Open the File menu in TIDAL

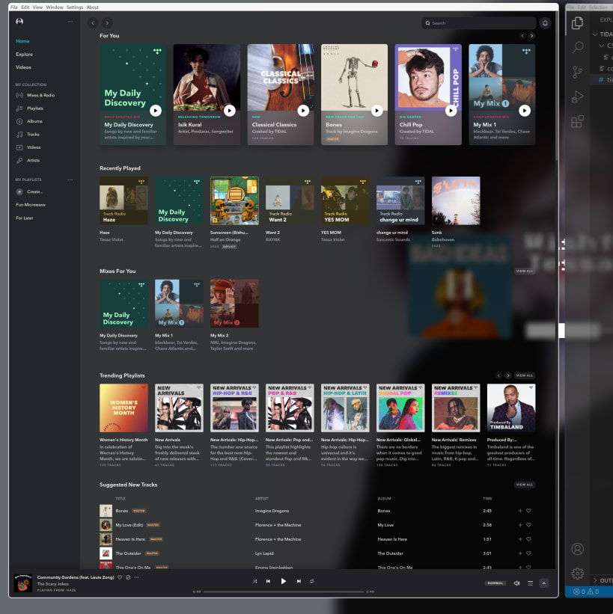click(x=14, y=7)
